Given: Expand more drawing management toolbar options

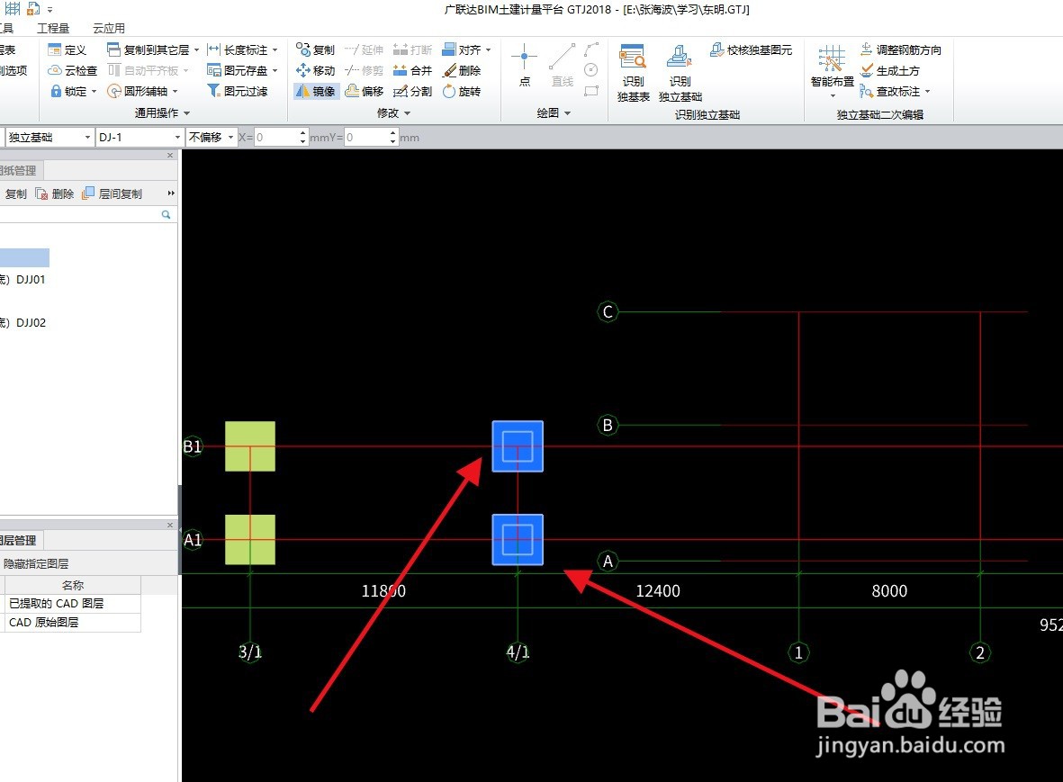Looking at the screenshot, I should (171, 193).
